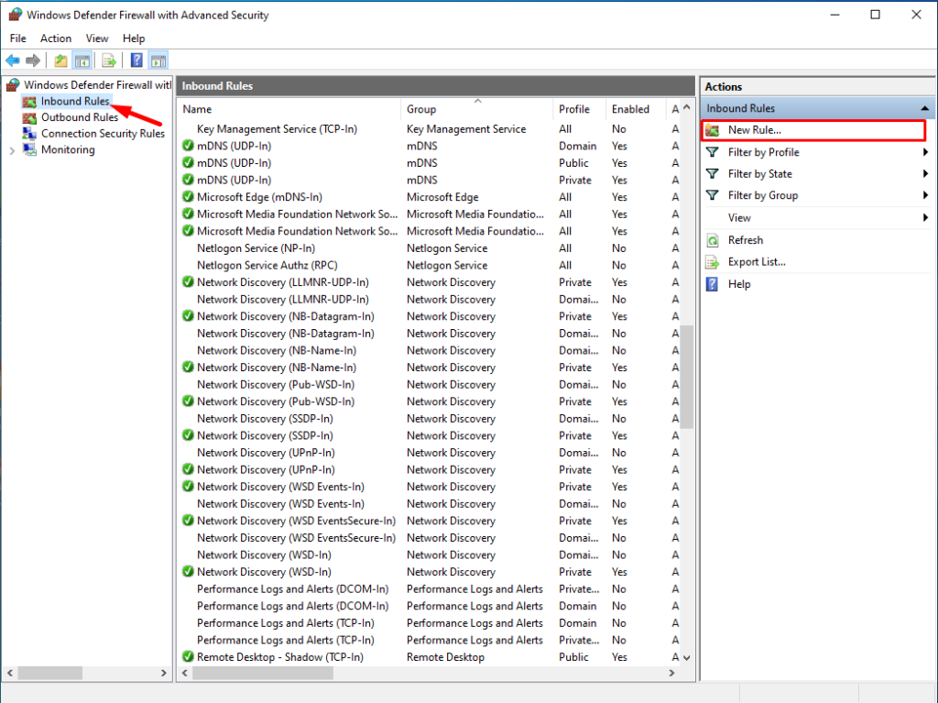Click the Up one level folder icon

point(60,60)
